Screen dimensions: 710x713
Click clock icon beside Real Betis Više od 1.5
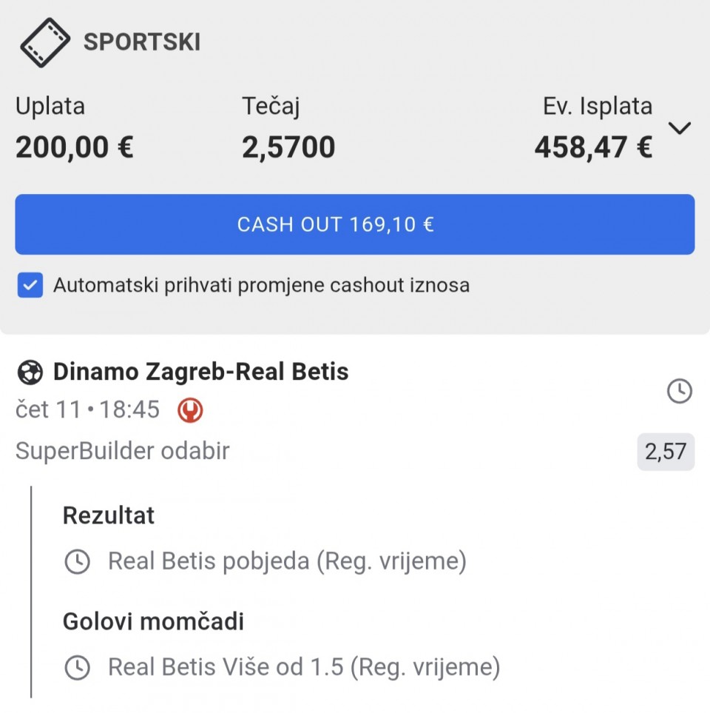click(77, 668)
